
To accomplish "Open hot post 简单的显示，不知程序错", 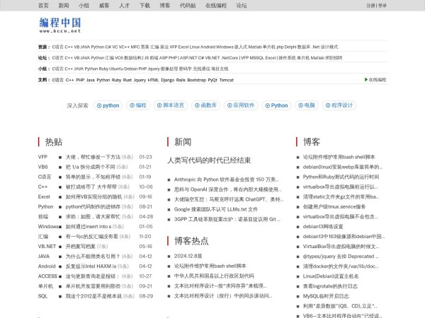I will pyautogui.click(x=93, y=177).
